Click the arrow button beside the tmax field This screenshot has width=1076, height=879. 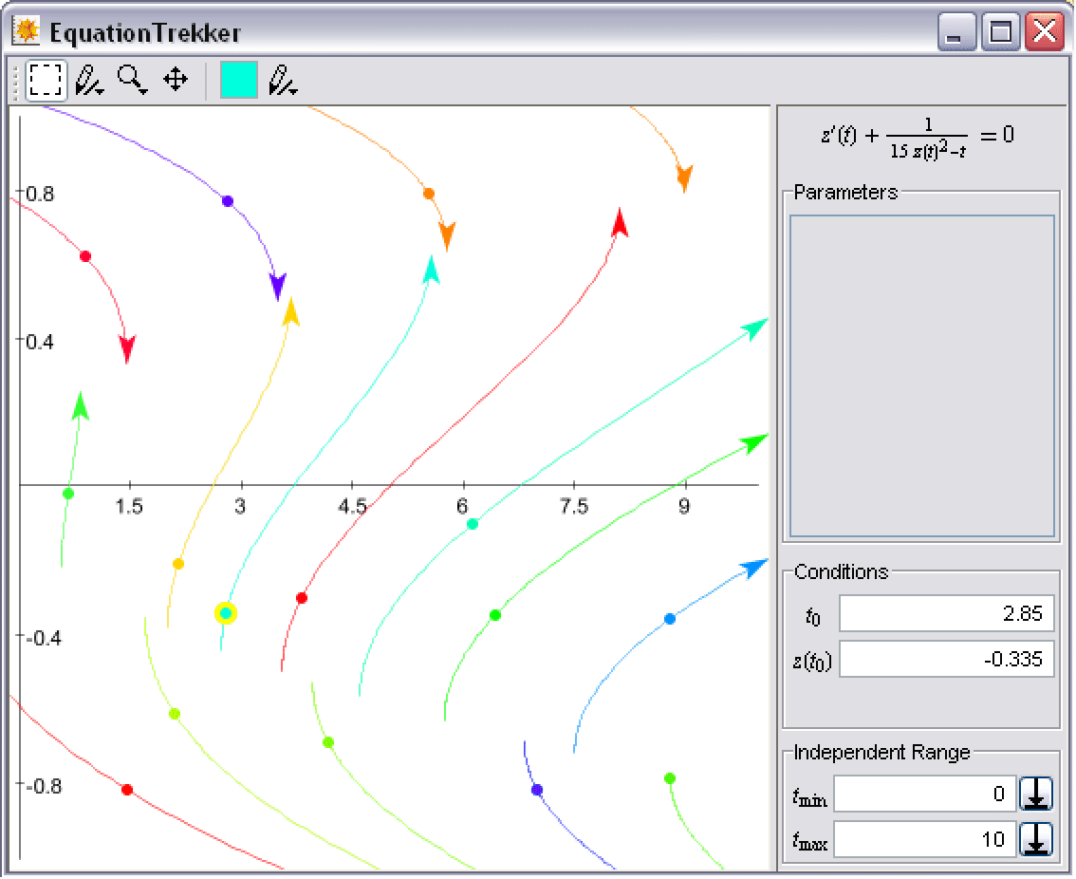1036,839
